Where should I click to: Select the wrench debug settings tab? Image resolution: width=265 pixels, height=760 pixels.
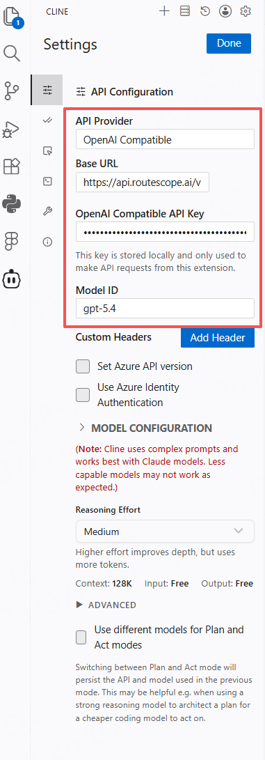(47, 211)
